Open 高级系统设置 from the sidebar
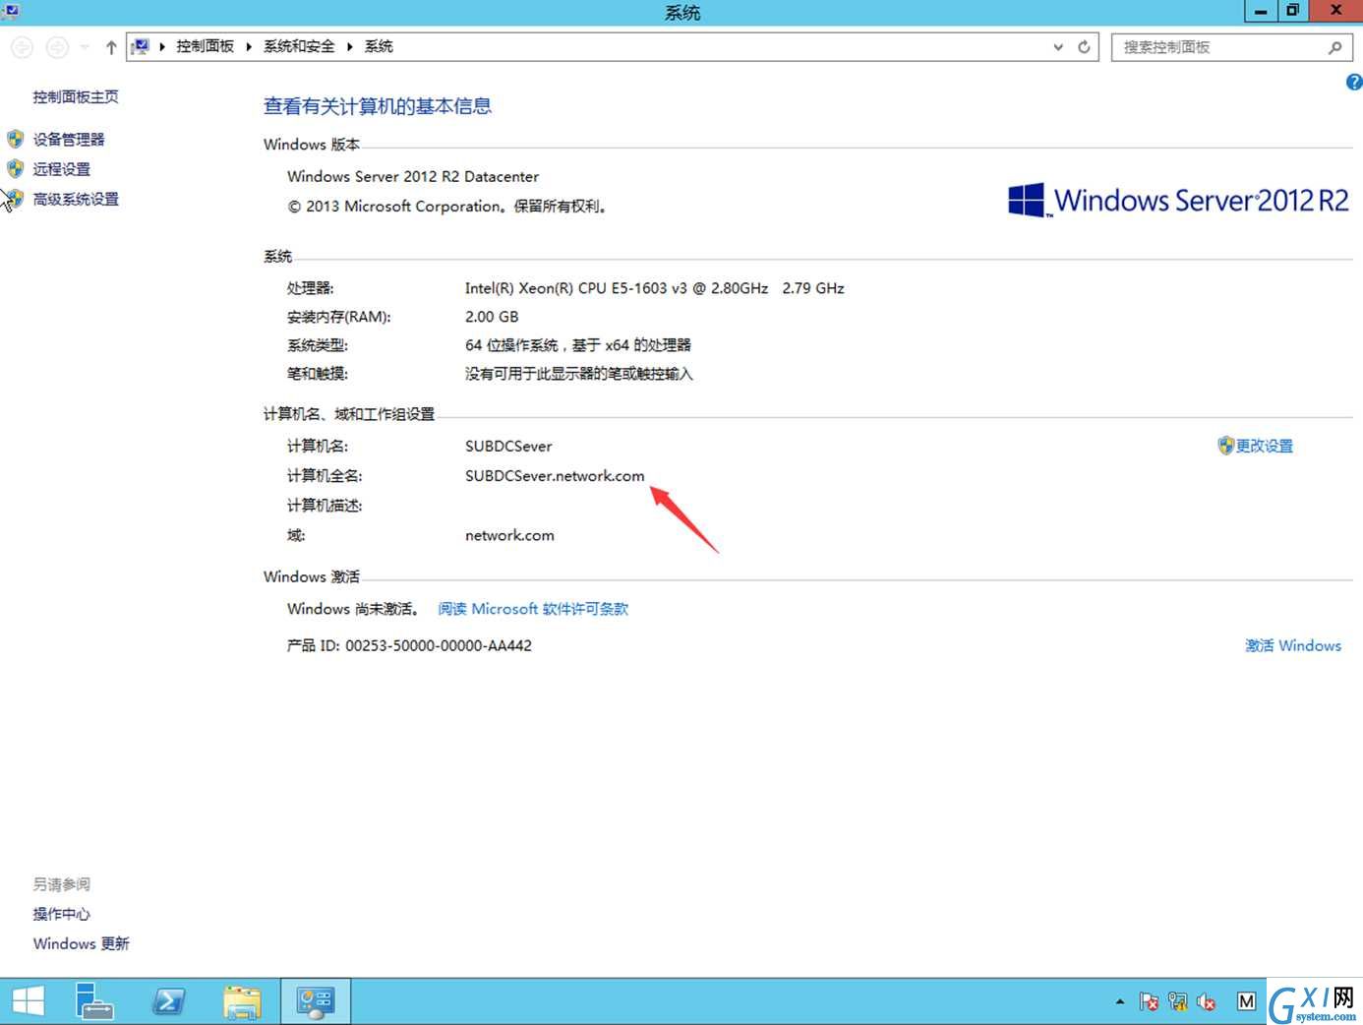The width and height of the screenshot is (1363, 1025). (76, 199)
